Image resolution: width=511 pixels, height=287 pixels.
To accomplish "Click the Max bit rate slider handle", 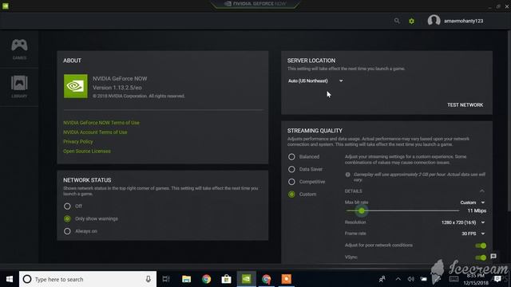I will coord(362,210).
